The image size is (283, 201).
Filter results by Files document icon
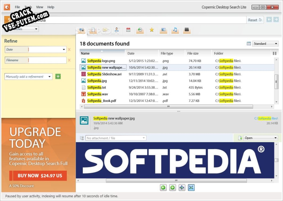[x=93, y=30]
